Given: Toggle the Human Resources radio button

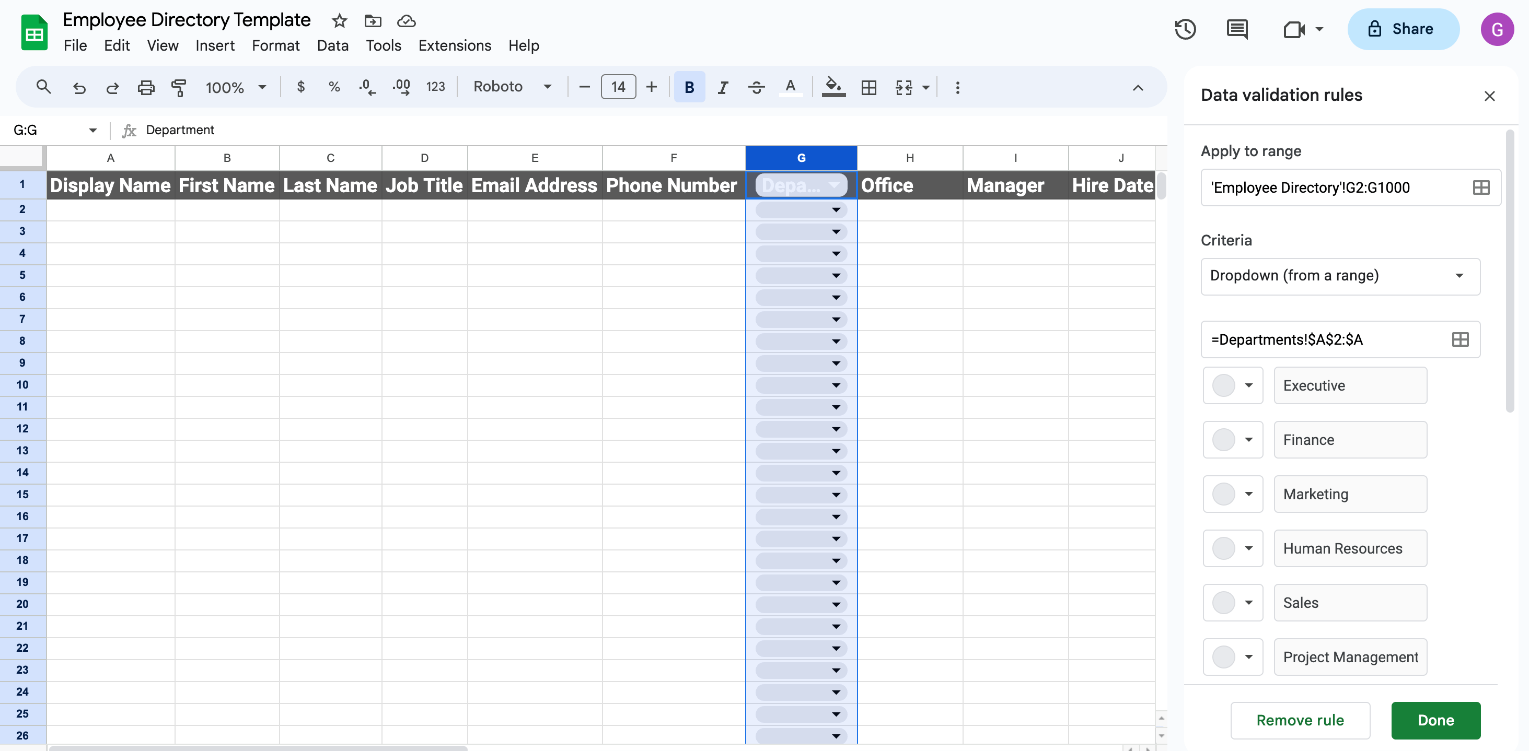Looking at the screenshot, I should click(x=1224, y=547).
